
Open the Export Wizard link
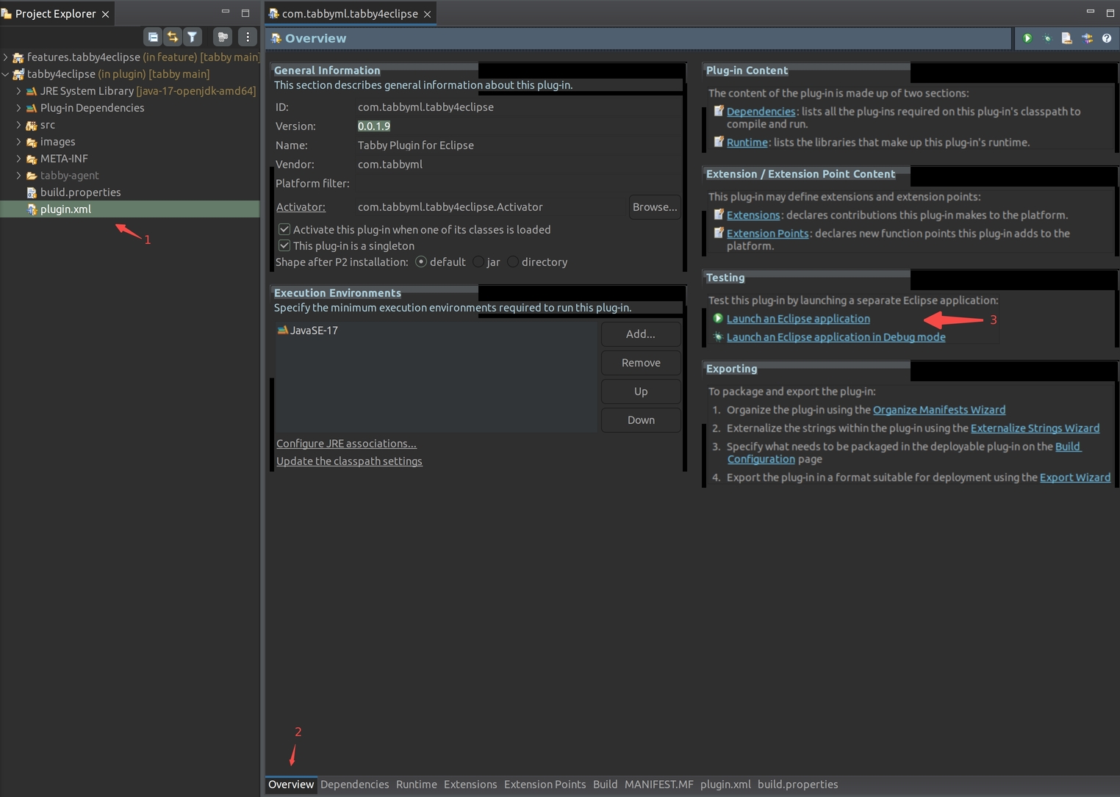click(x=1075, y=477)
